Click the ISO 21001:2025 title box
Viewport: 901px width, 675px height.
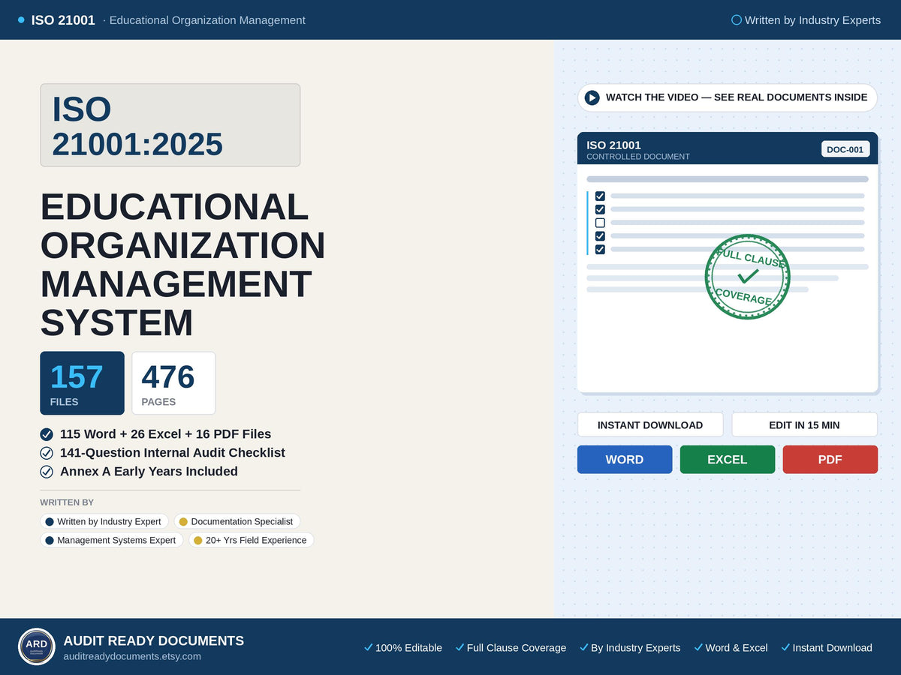(x=170, y=125)
